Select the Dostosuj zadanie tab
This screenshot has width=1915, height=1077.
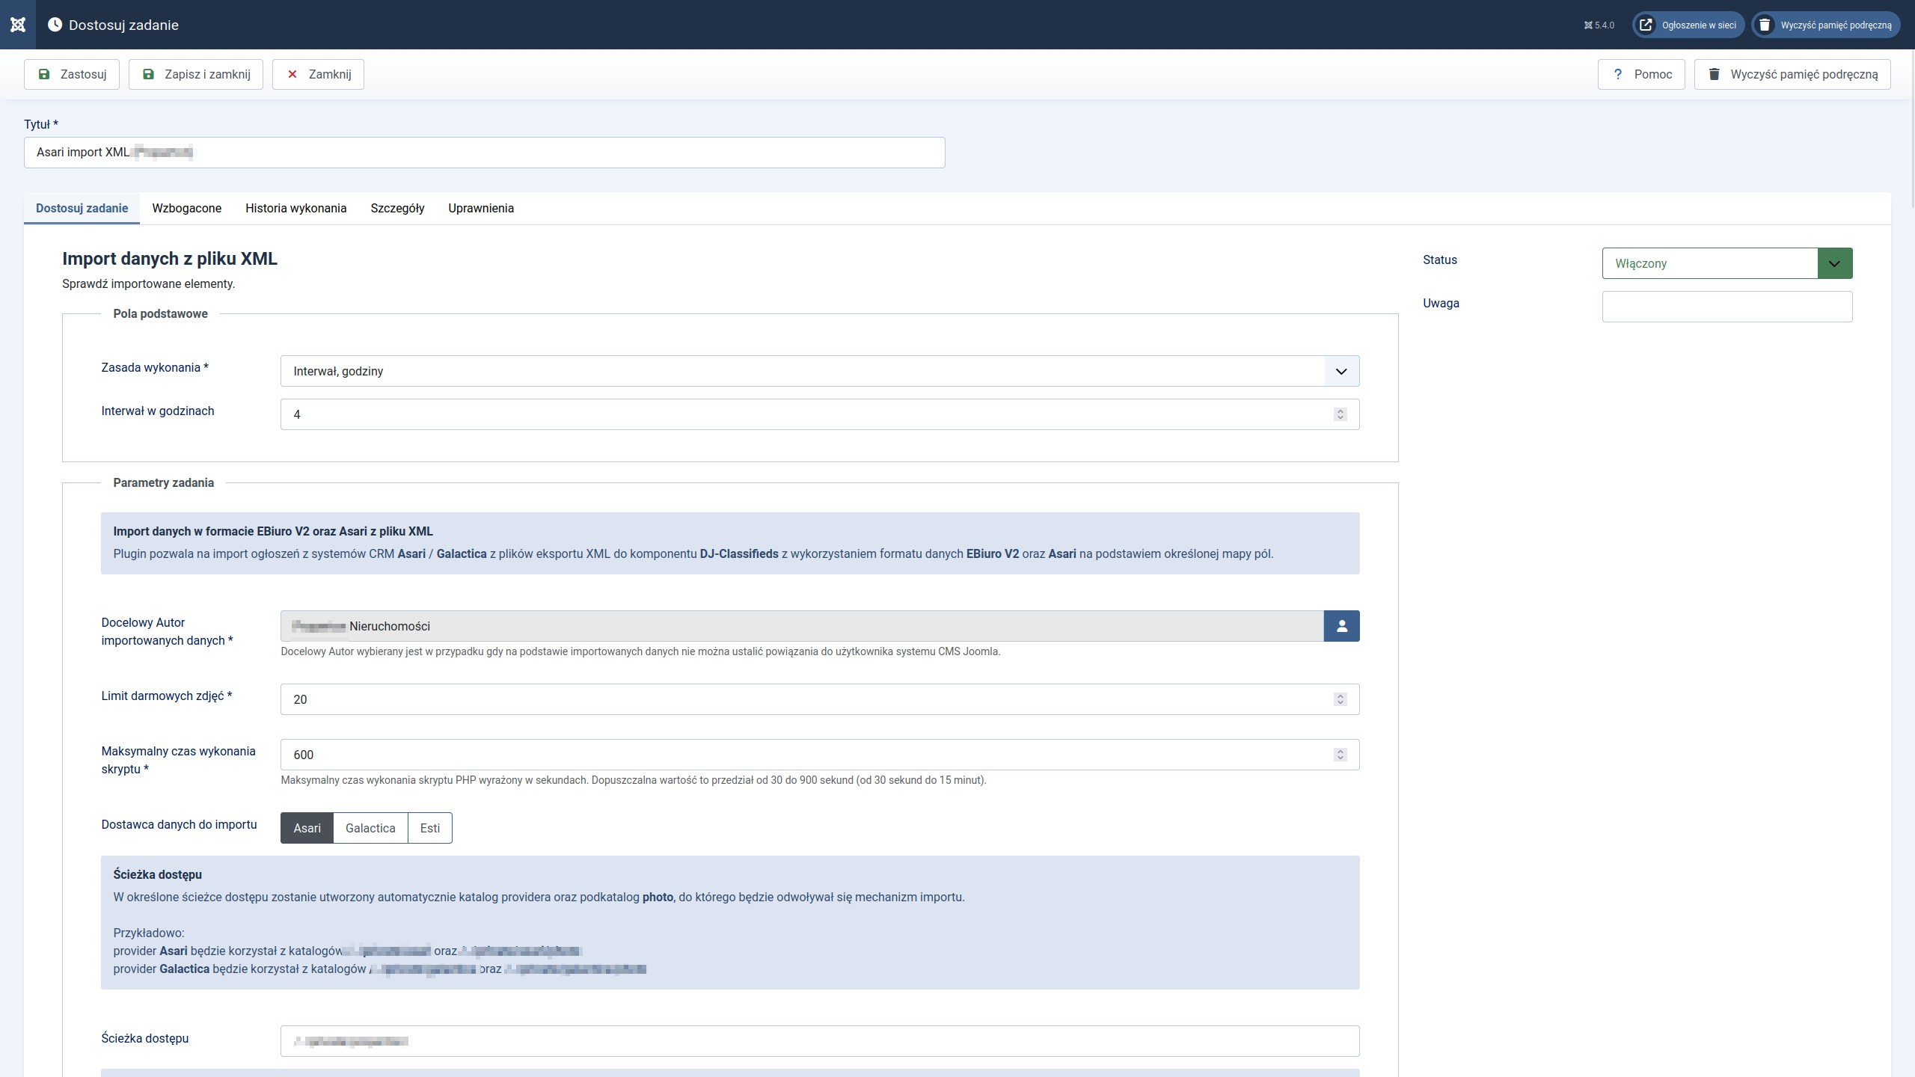pos(82,208)
